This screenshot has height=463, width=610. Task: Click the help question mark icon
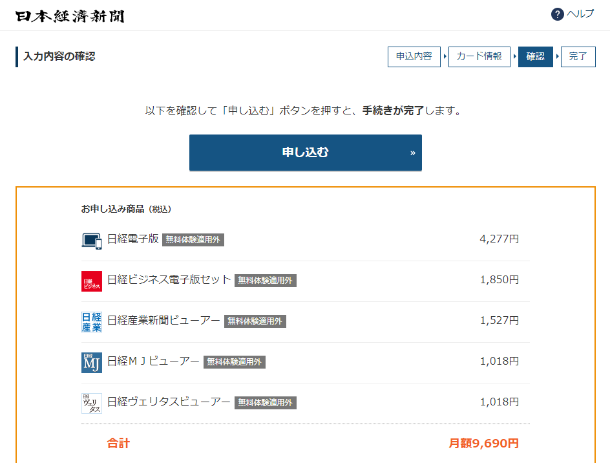557,14
